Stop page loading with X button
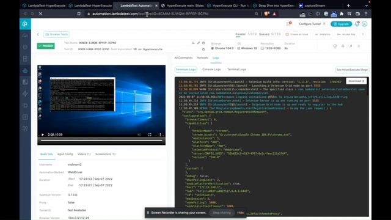Viewport: 391px width, 220px height. 40,13
